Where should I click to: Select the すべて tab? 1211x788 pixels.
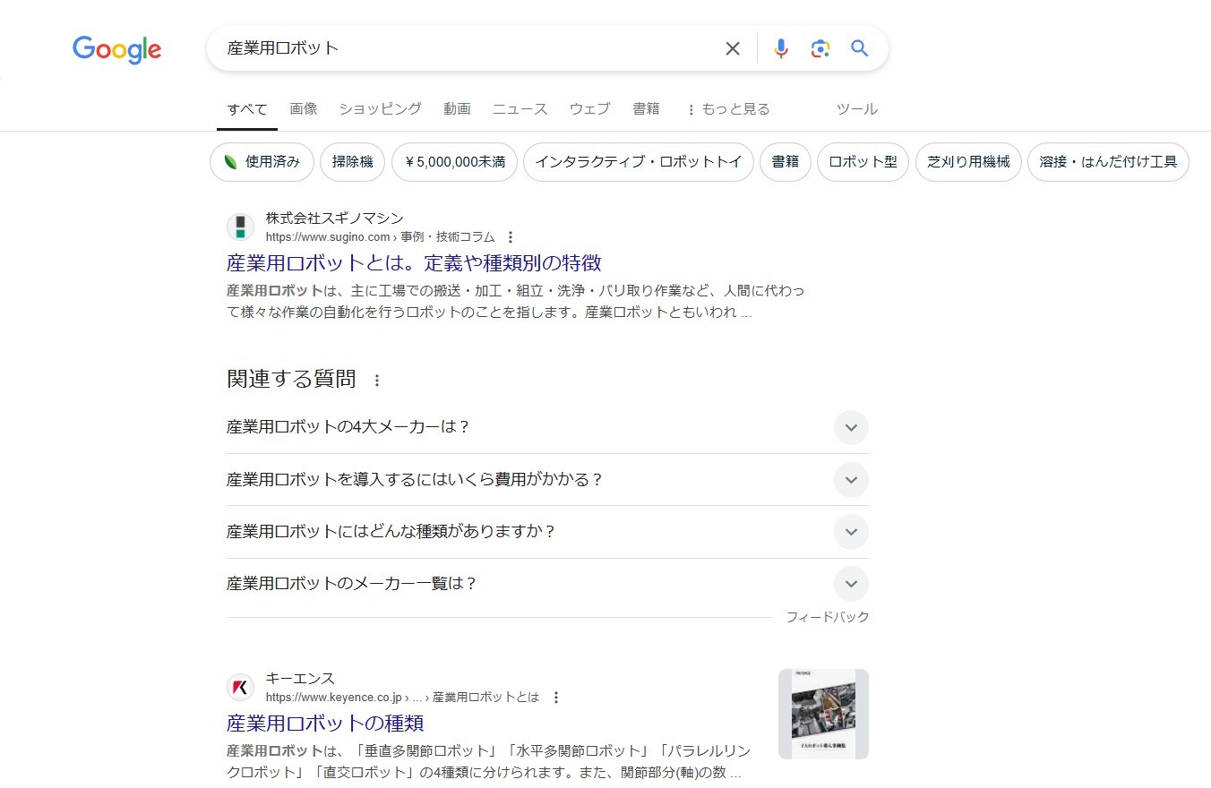pos(247,109)
